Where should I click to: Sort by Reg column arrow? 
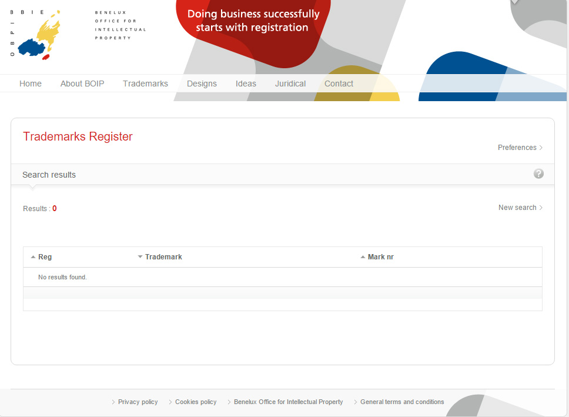pos(33,257)
